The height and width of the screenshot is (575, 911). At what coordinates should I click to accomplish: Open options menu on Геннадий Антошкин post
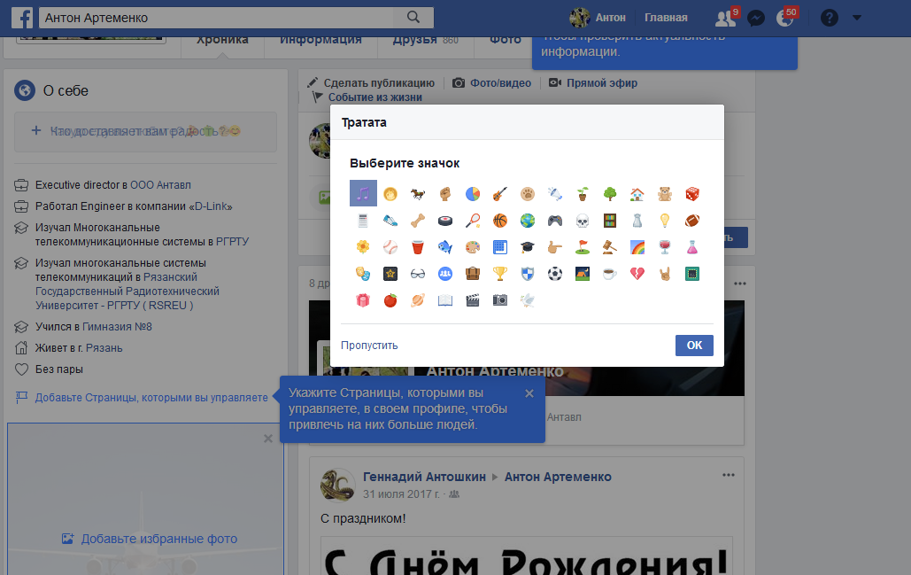(728, 475)
